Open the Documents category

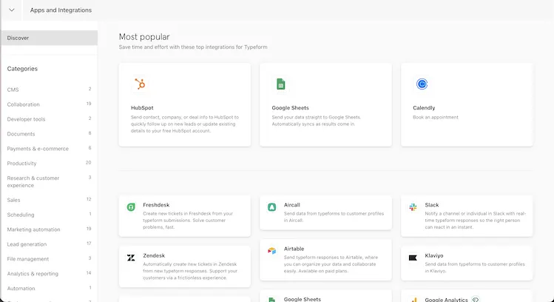click(49, 134)
